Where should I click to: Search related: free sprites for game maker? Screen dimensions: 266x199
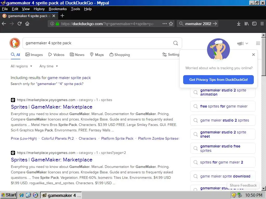223,106
